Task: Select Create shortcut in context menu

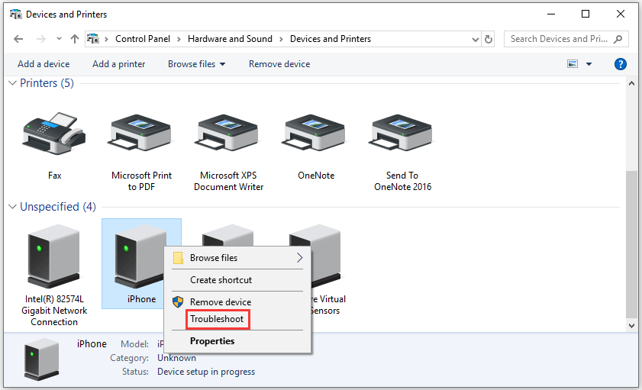Action: pyautogui.click(x=221, y=280)
